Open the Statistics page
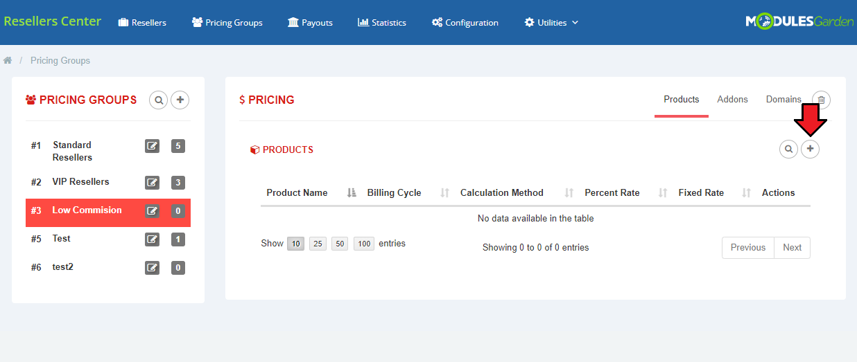857x362 pixels. pyautogui.click(x=382, y=22)
